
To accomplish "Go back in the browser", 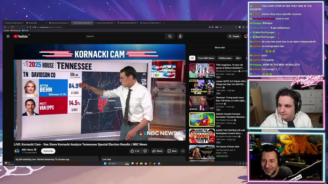I will point(5,27).
